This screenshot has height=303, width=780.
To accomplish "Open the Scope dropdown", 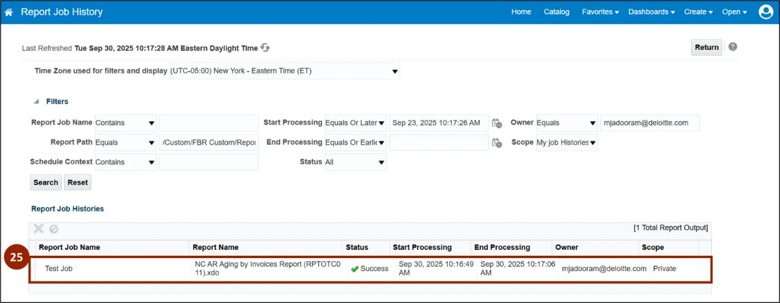I will tap(566, 143).
